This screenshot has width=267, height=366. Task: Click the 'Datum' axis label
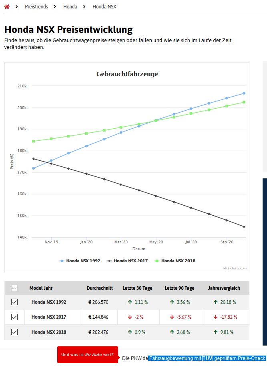point(139,249)
